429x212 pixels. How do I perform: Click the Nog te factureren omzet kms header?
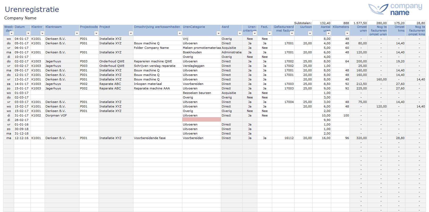tap(415, 30)
